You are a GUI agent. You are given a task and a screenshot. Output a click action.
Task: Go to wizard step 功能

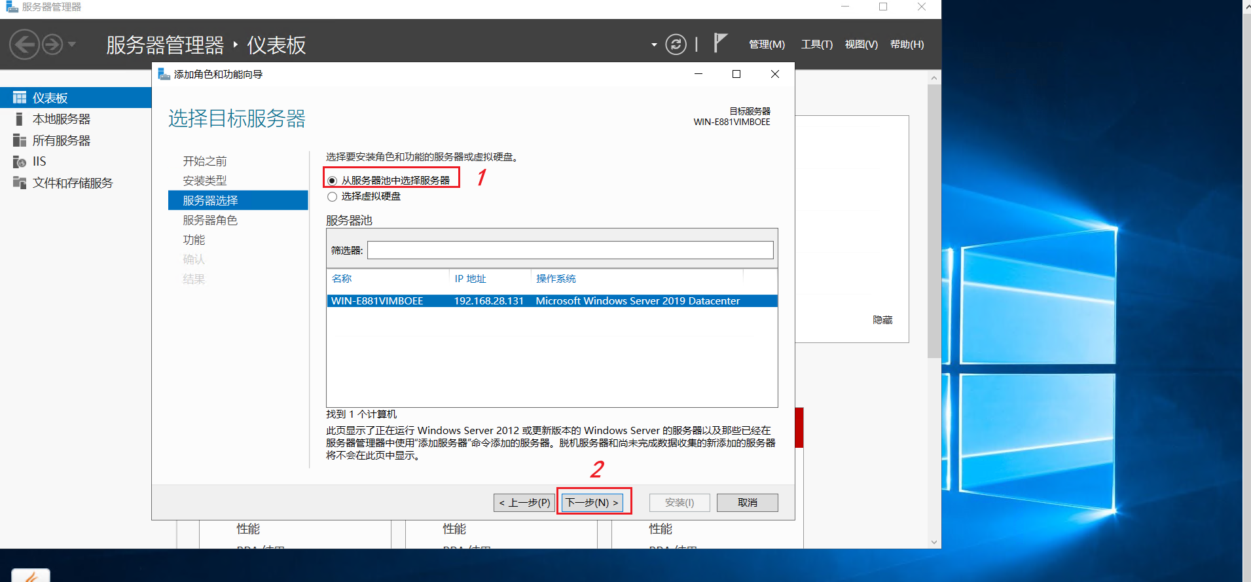click(194, 240)
